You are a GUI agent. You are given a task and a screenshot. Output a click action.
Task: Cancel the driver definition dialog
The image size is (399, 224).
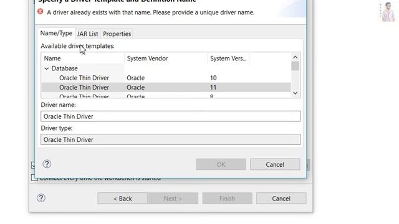click(x=275, y=164)
